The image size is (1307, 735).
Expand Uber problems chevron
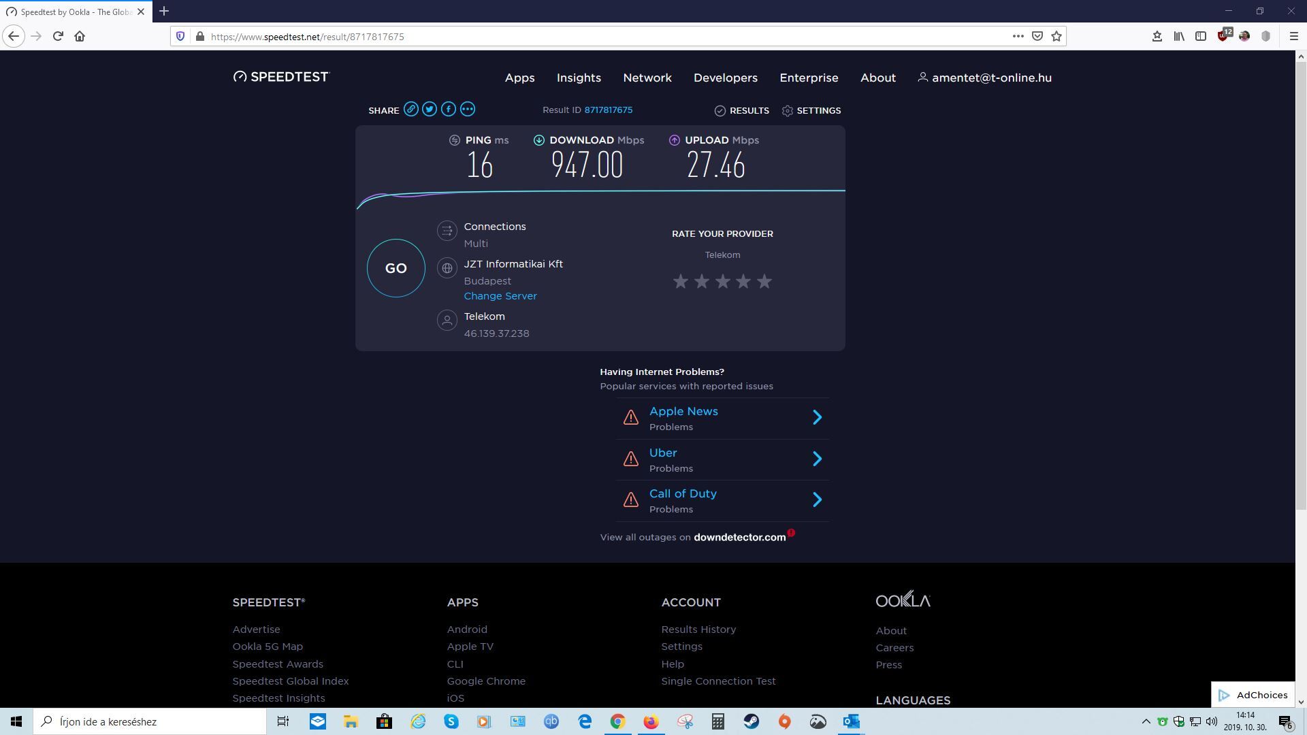[x=818, y=459]
